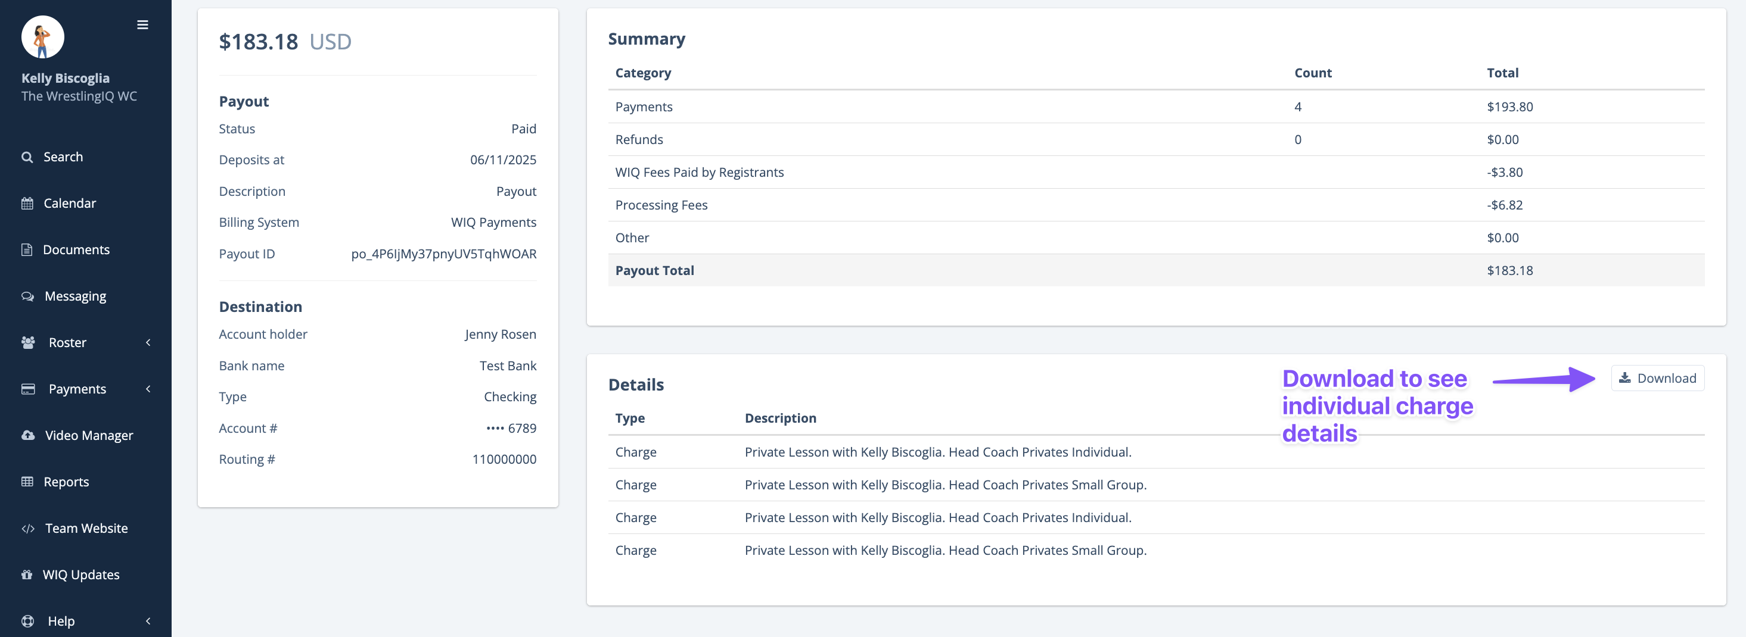1746x637 pixels.
Task: Select the first Charge row description
Action: pos(938,452)
